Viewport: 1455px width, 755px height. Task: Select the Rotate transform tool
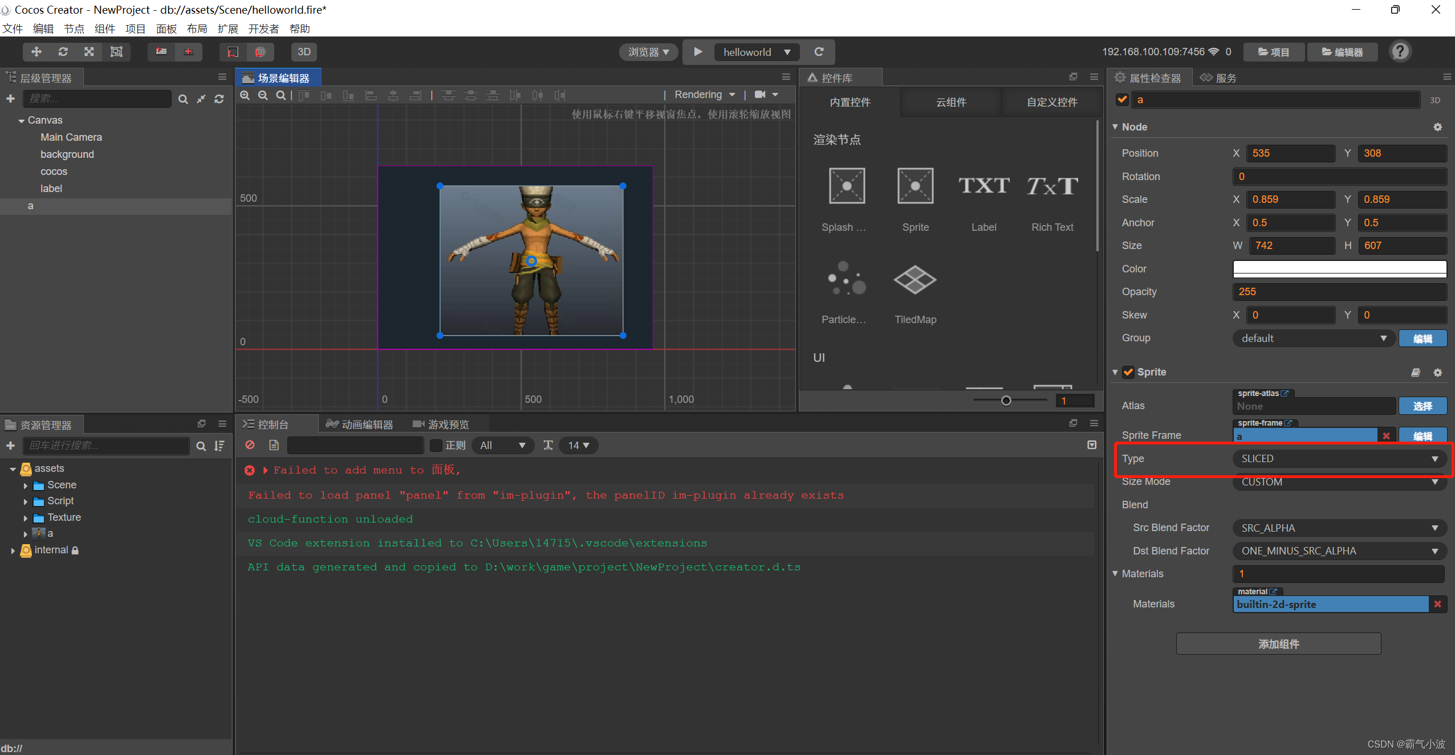[63, 52]
